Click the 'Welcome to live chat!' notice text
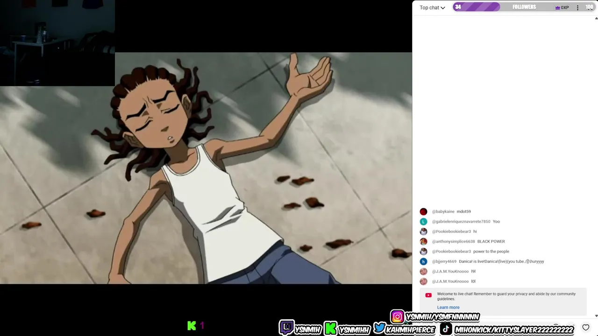 click(x=506, y=296)
